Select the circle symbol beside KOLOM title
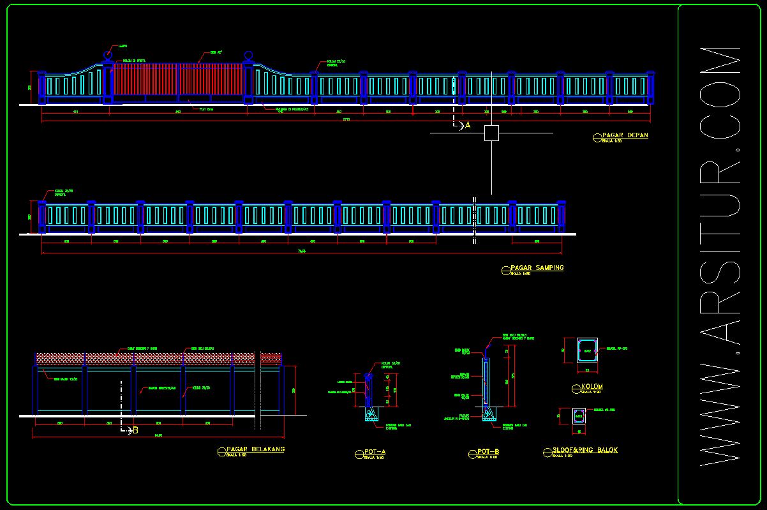Viewport: 767px width, 510px height. click(576, 387)
